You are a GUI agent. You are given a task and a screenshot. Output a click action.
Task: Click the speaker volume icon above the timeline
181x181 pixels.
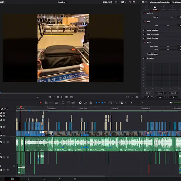[171, 103]
